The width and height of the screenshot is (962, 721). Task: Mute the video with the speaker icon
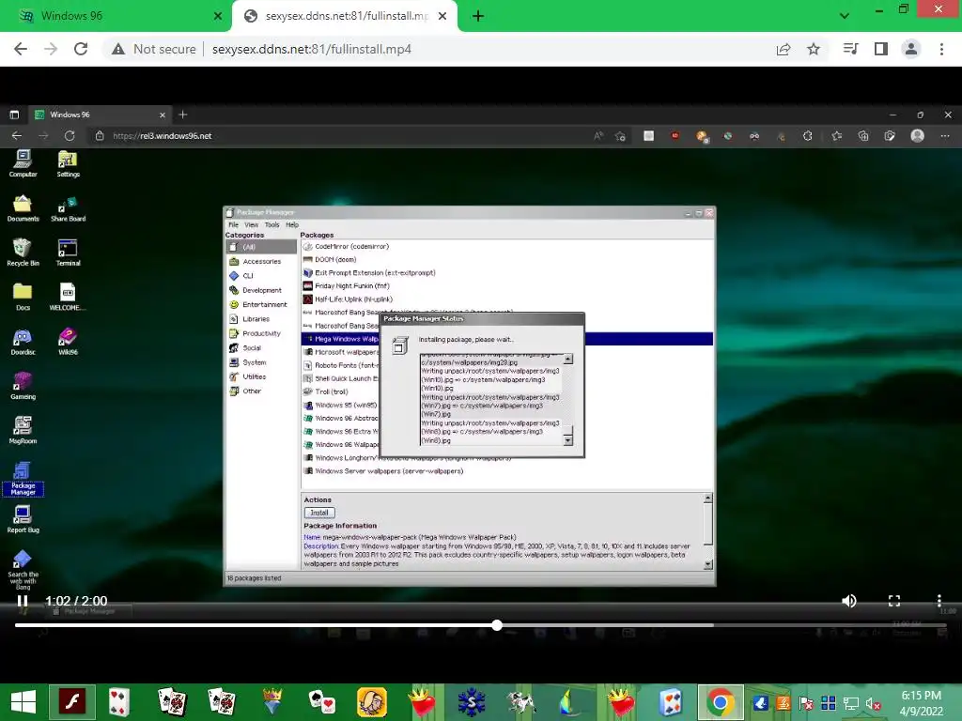[849, 601]
